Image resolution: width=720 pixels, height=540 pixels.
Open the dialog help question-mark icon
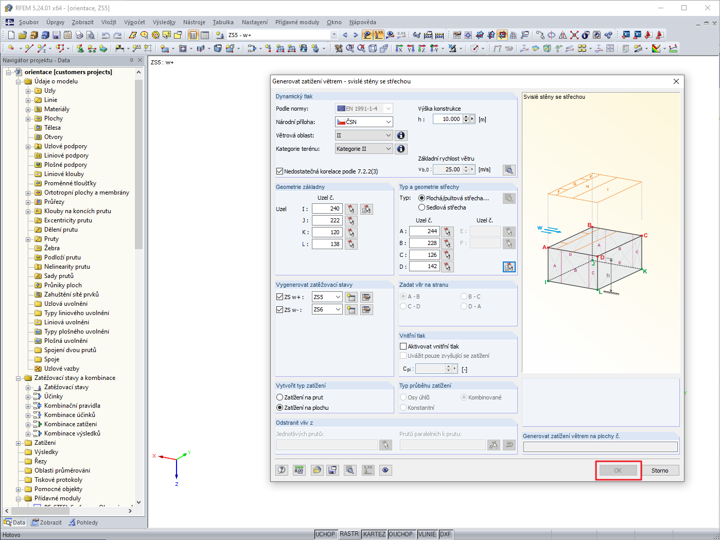click(282, 470)
